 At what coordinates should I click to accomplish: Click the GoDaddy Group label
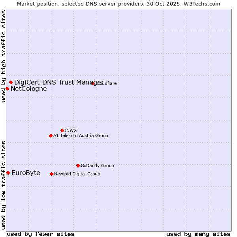[97, 166]
